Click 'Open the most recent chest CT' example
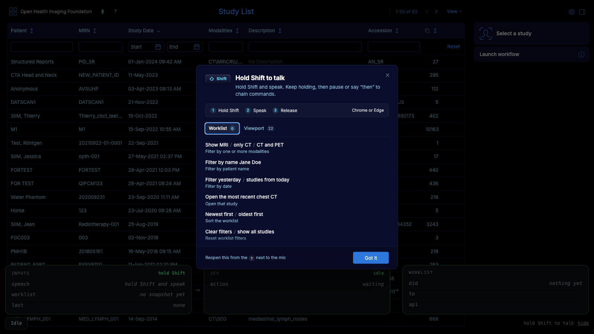The width and height of the screenshot is (594, 334). click(x=241, y=197)
